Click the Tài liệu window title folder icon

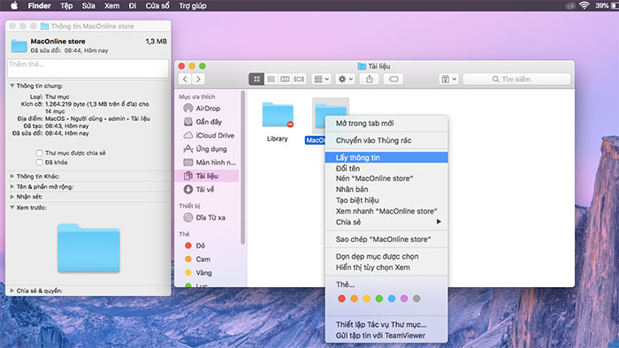click(x=362, y=66)
